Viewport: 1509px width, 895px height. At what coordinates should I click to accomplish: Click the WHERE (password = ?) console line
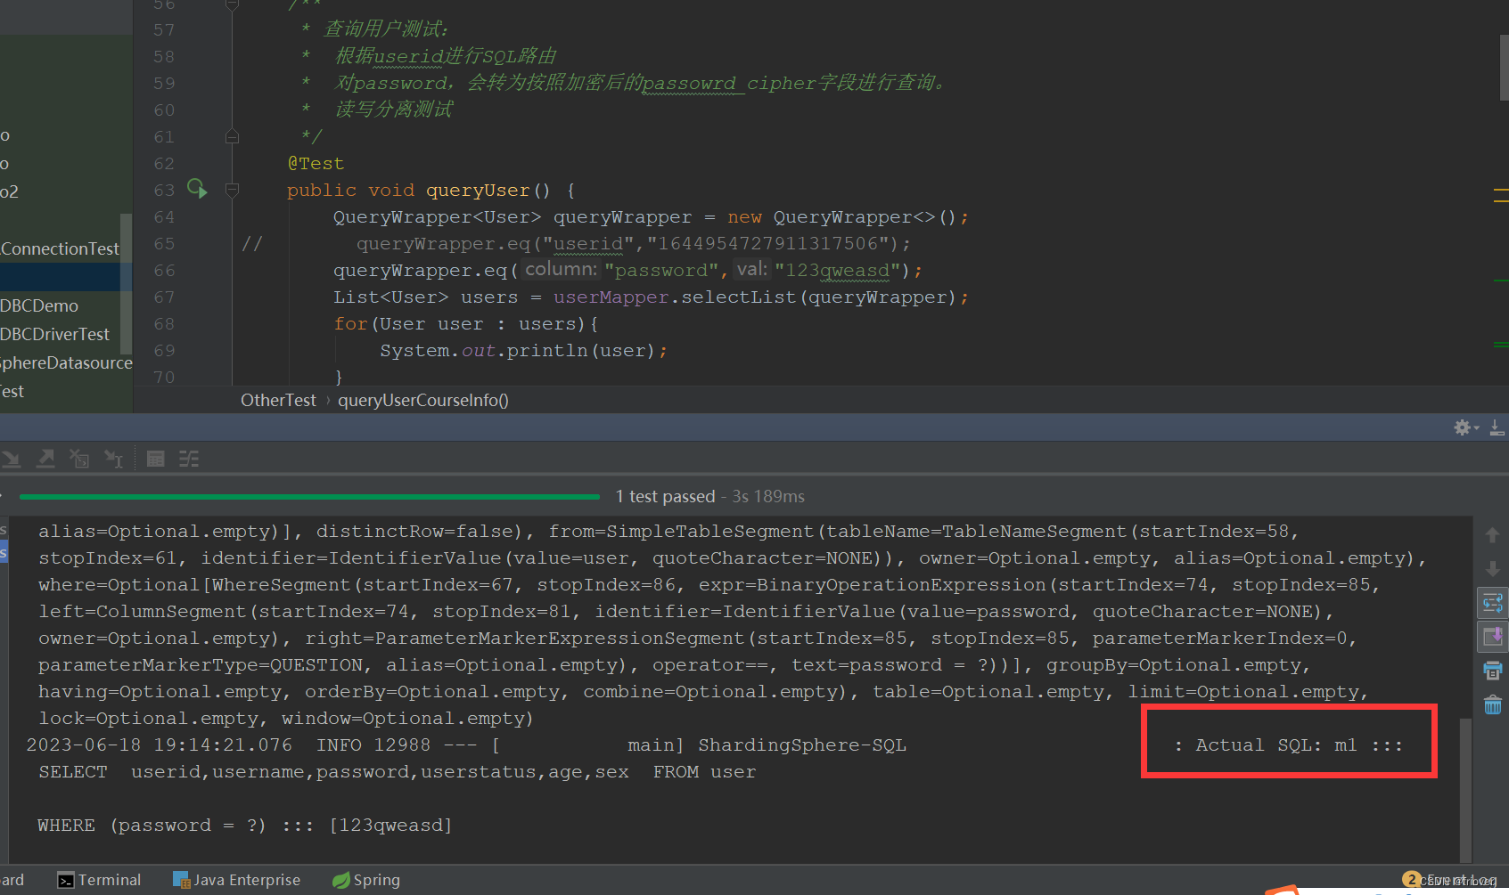244,825
